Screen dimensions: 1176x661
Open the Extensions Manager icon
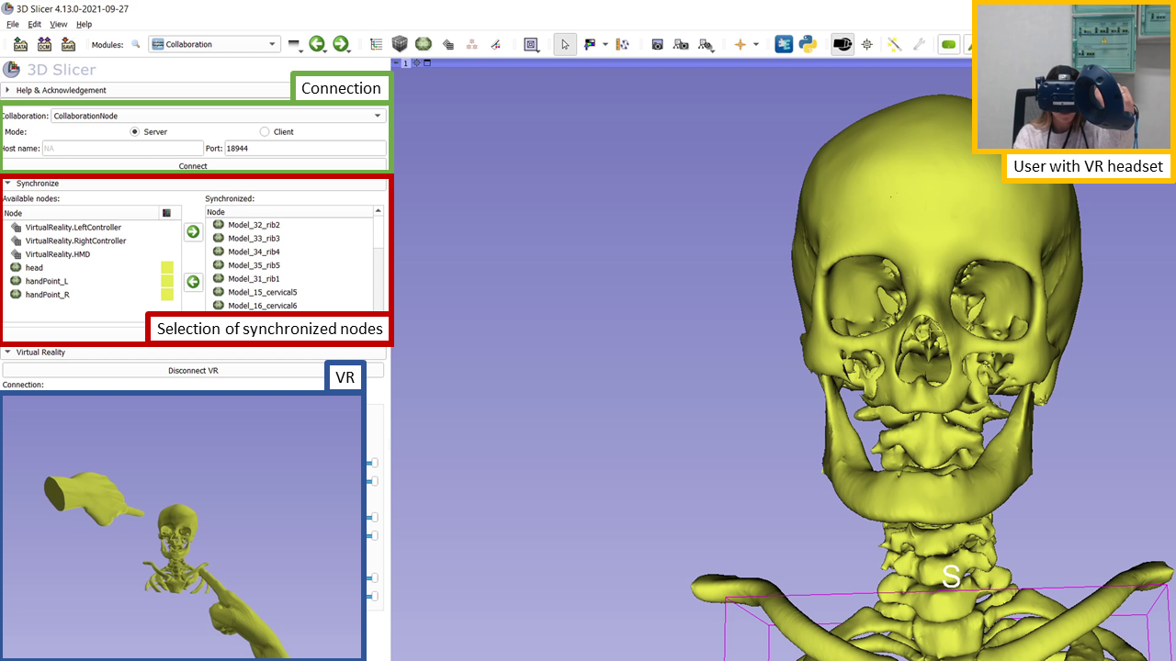(784, 44)
